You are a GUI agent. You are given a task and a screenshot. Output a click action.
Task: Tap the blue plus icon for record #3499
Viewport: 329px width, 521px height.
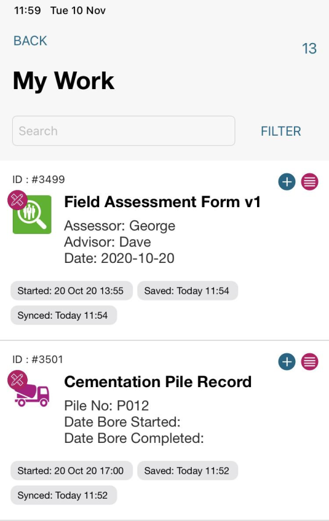pyautogui.click(x=287, y=182)
